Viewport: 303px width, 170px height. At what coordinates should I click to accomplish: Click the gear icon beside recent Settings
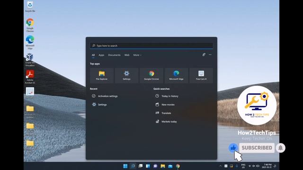click(x=94, y=104)
